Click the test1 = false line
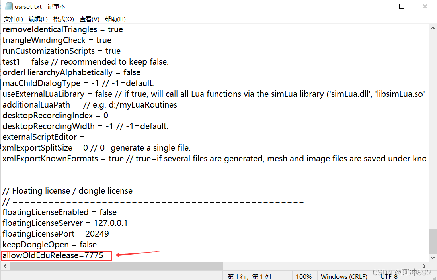437x280 pixels. [86, 62]
